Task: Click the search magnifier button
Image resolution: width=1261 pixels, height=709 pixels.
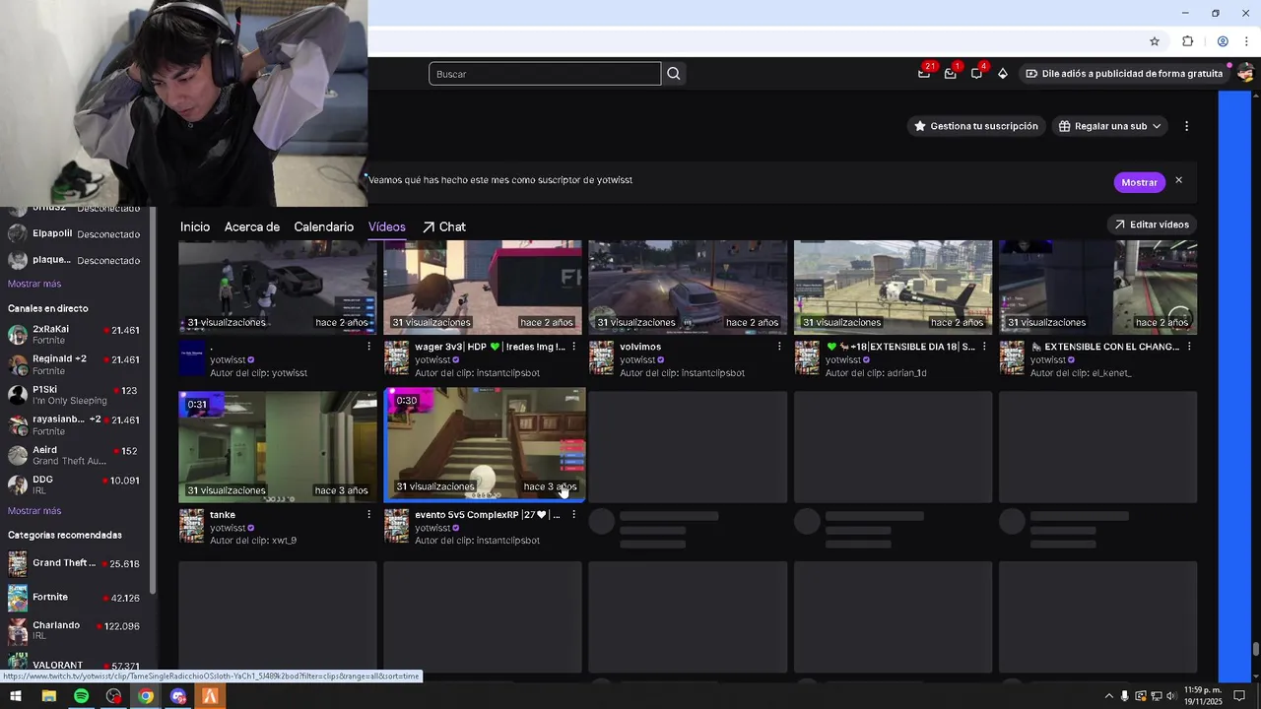Action: [674, 74]
